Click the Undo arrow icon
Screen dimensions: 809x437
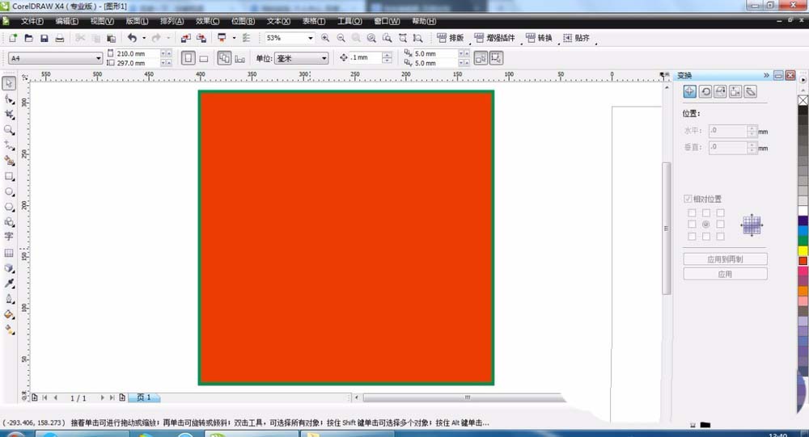(132, 38)
